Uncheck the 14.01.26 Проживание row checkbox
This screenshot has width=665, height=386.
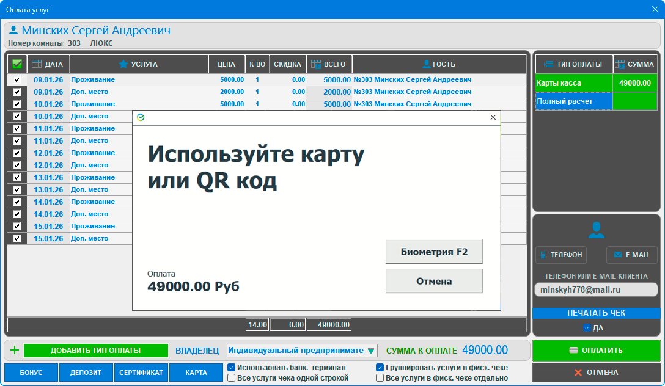[x=17, y=202]
